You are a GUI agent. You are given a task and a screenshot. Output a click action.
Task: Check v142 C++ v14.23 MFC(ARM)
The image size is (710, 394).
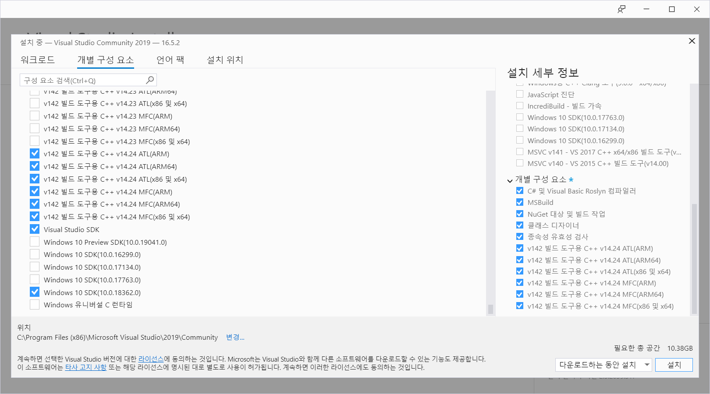pyautogui.click(x=35, y=116)
